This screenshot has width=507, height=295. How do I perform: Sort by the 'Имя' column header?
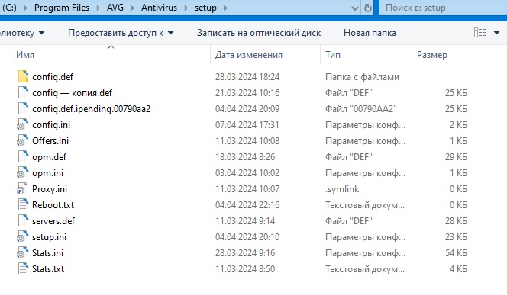point(25,55)
